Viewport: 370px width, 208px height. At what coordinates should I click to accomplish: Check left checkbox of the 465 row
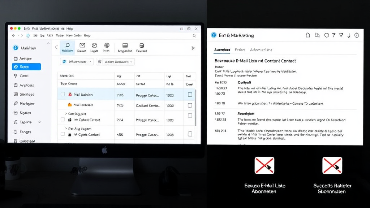point(63,134)
